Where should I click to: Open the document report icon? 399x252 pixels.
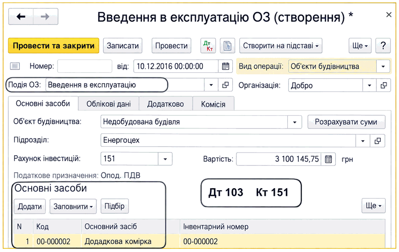pyautogui.click(x=227, y=46)
